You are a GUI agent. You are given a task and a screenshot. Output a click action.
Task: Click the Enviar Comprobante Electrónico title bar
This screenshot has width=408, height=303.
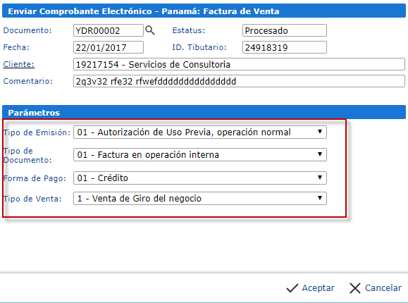coord(204,11)
